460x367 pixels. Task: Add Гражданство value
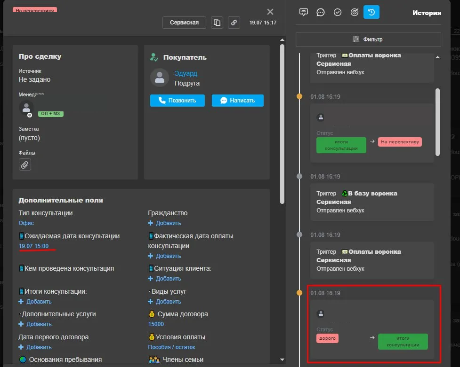pos(165,223)
